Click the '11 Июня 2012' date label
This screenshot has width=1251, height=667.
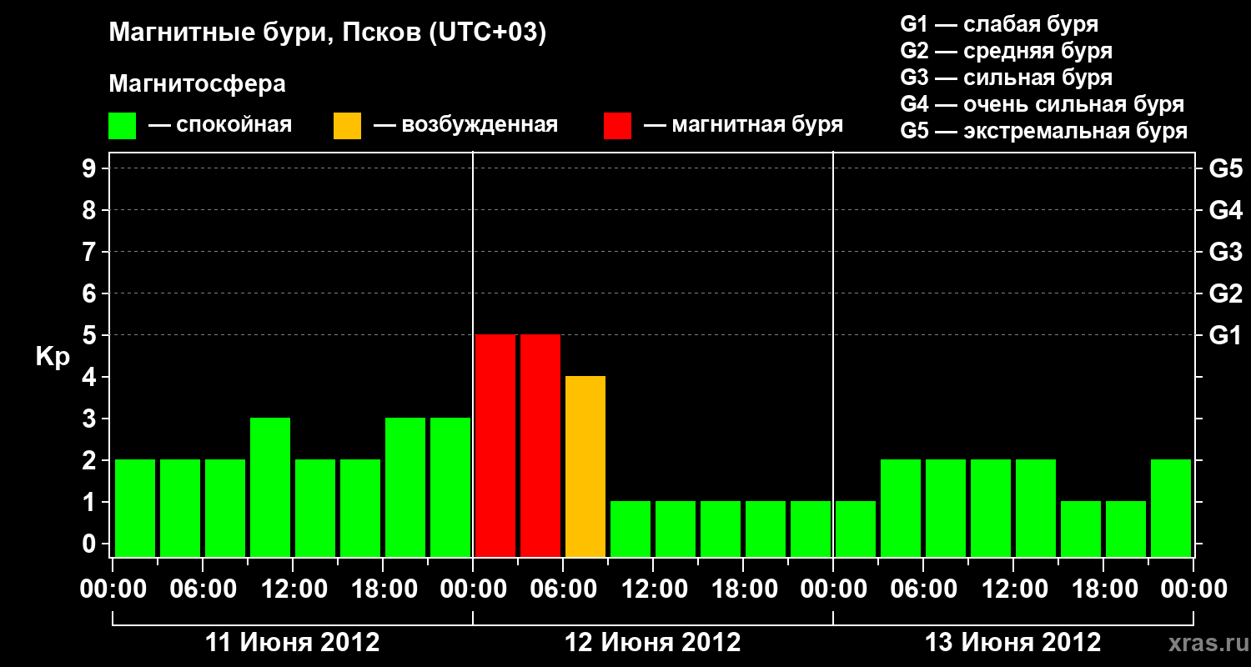(293, 643)
